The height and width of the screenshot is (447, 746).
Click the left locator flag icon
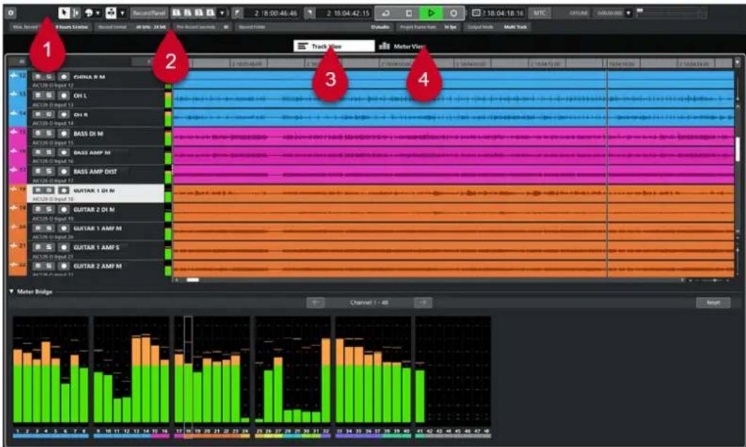pos(237,13)
